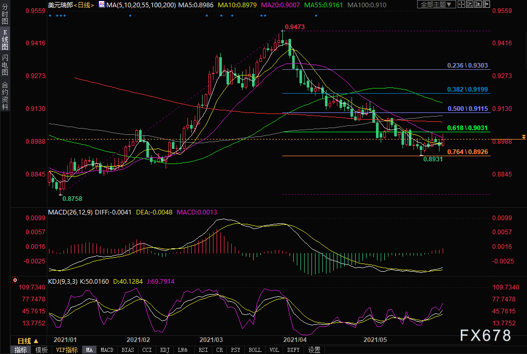Click the 美元瑞郎 symbol title
The image size is (527, 354).
pyautogui.click(x=60, y=5)
